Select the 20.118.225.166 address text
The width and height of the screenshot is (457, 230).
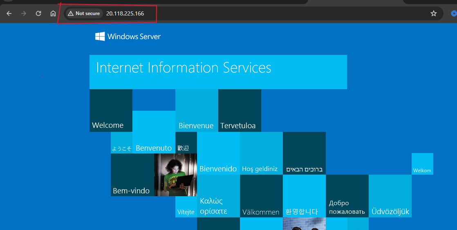pos(125,13)
